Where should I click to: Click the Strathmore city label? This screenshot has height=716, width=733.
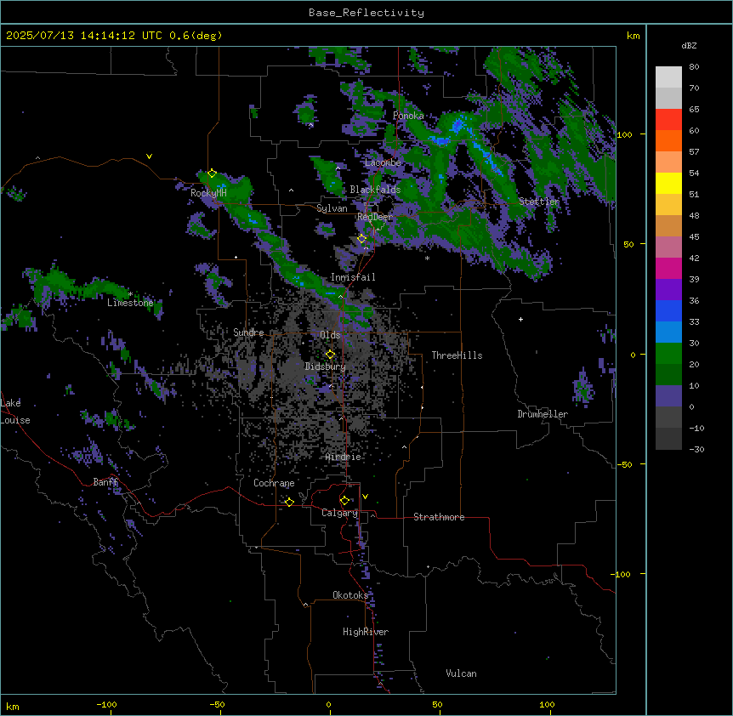click(x=439, y=517)
